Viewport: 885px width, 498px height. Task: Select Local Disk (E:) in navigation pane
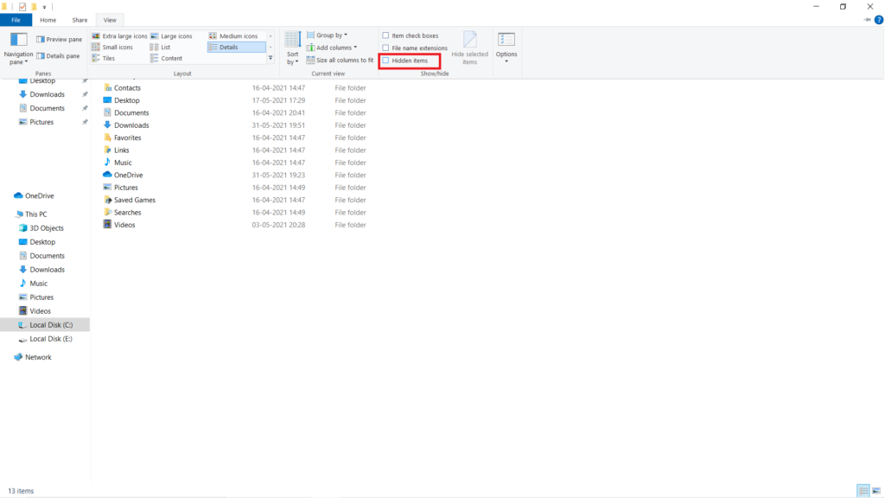click(51, 339)
